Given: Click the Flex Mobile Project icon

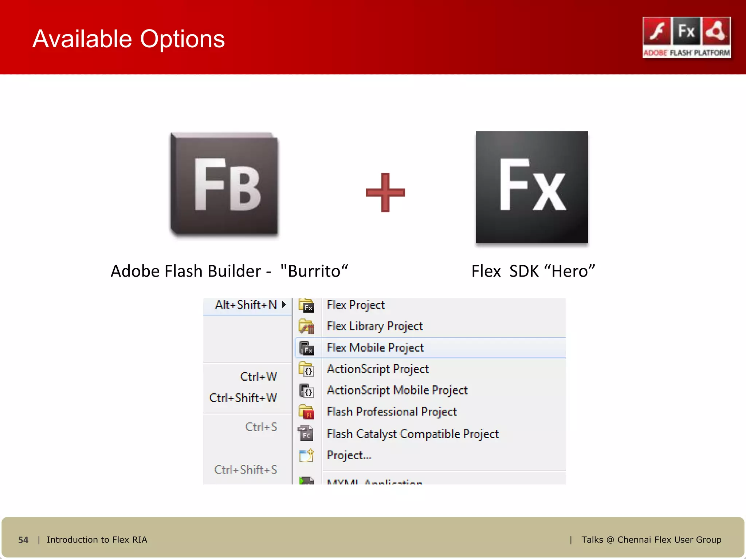Looking at the screenshot, I should (x=307, y=348).
